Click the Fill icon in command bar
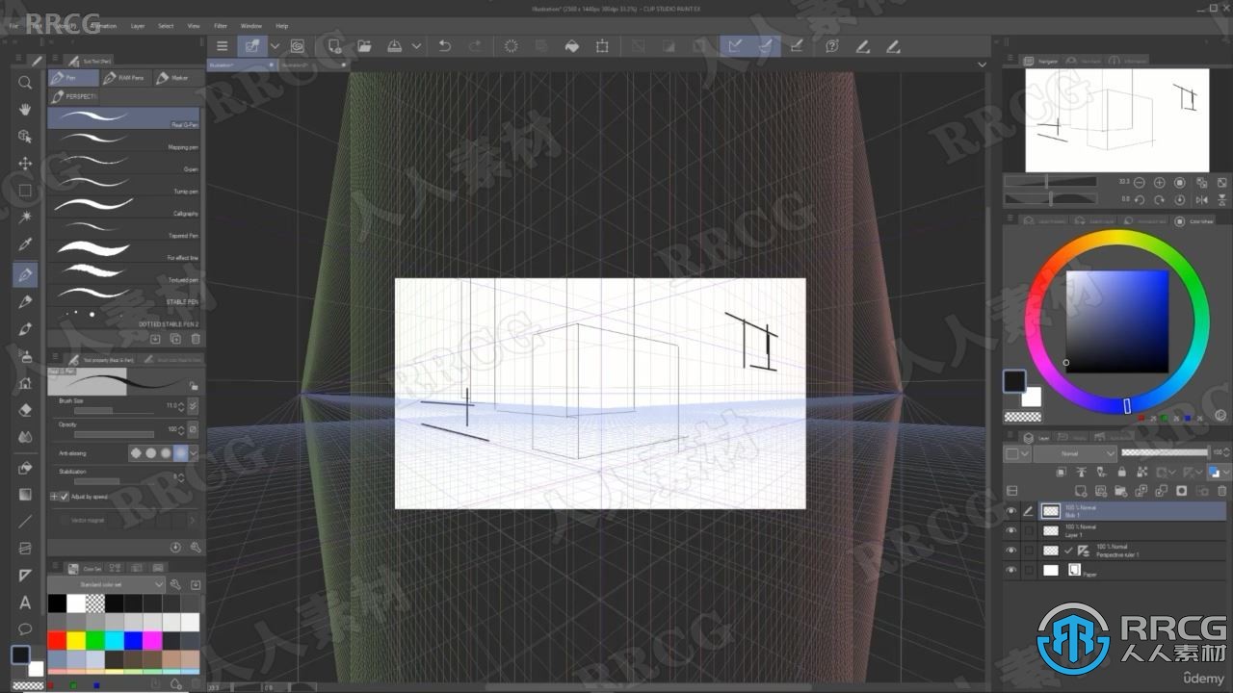The image size is (1233, 693). click(x=571, y=45)
